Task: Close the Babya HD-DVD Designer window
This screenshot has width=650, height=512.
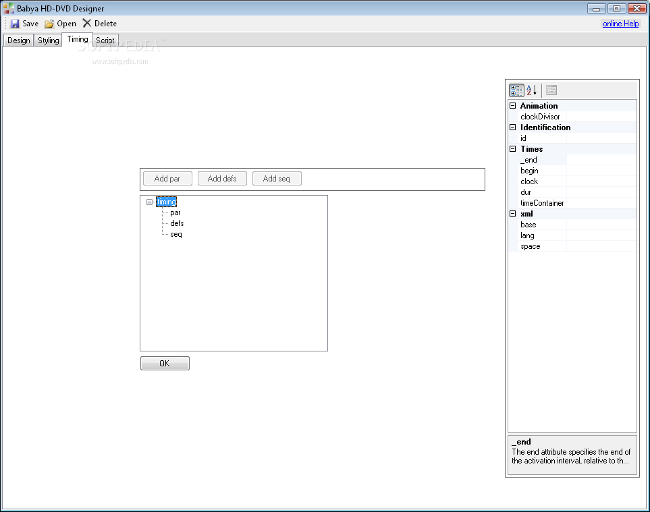Action: (637, 9)
